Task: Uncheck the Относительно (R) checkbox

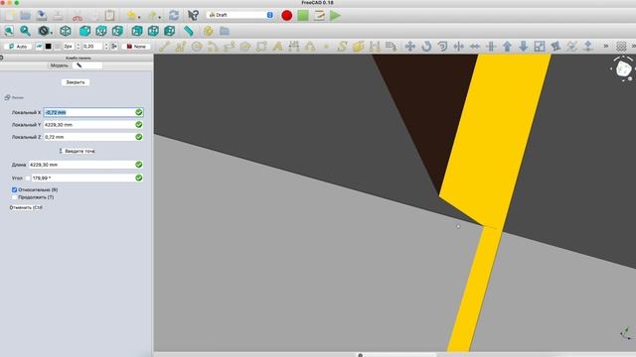Action: 15,189
